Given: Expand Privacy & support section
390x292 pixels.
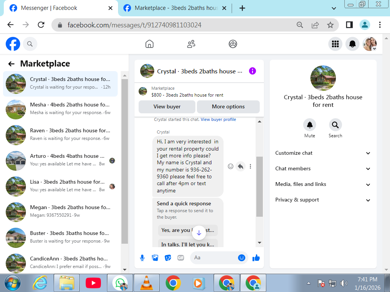Looking at the screenshot, I should click(323, 200).
